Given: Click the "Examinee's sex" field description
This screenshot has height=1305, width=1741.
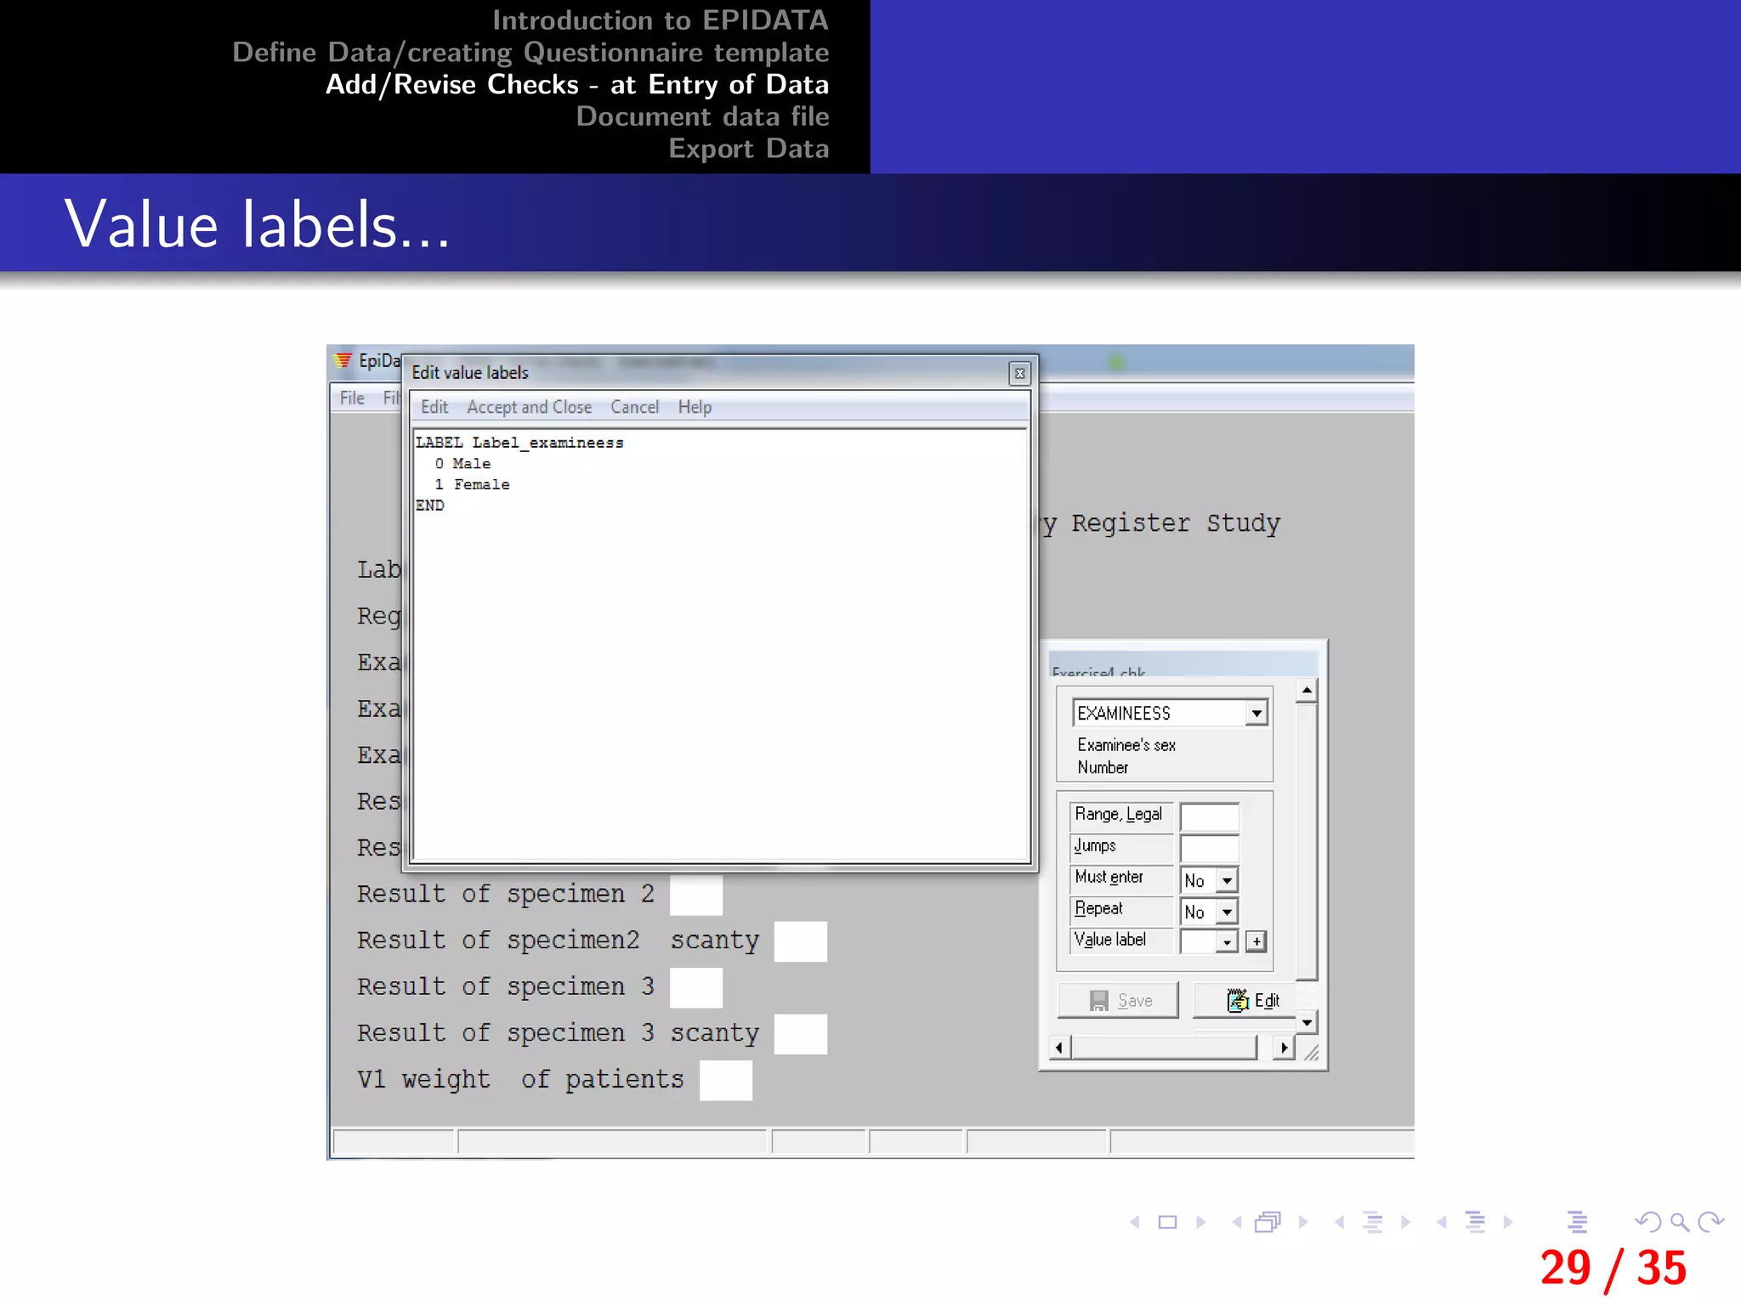Looking at the screenshot, I should tap(1126, 745).
